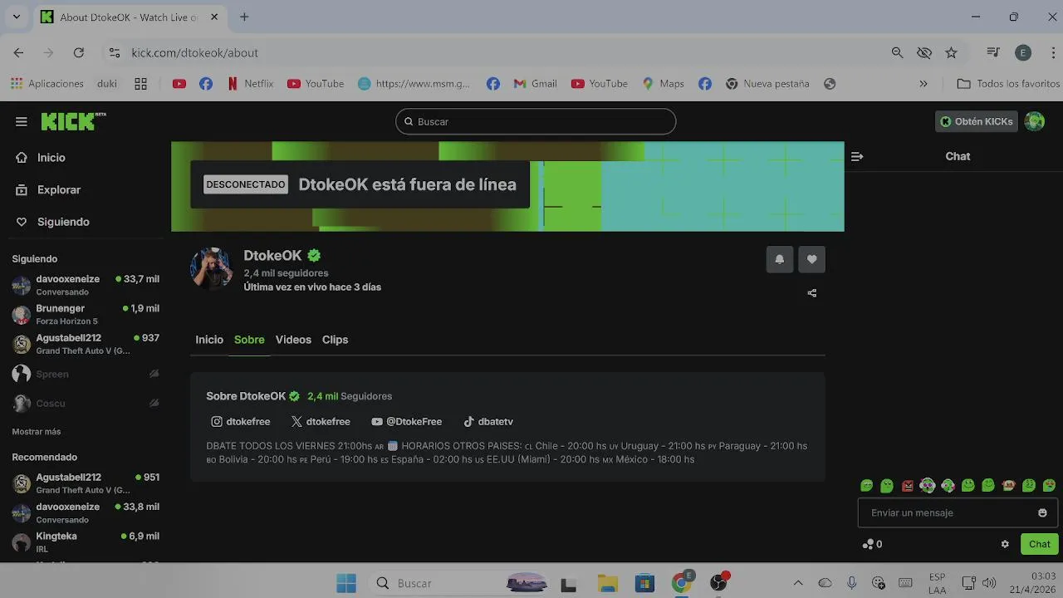Open the media control icon in Chrome
Image resolution: width=1063 pixels, height=598 pixels.
tap(993, 52)
